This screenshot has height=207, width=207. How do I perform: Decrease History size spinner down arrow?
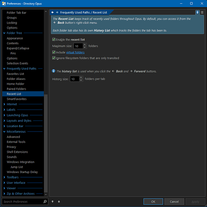(x=81, y=80)
